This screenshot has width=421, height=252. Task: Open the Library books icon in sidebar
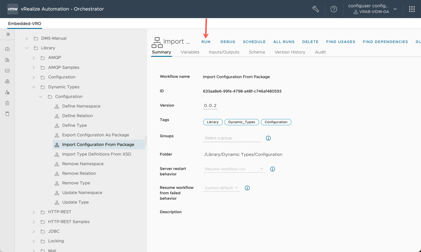coord(8,60)
